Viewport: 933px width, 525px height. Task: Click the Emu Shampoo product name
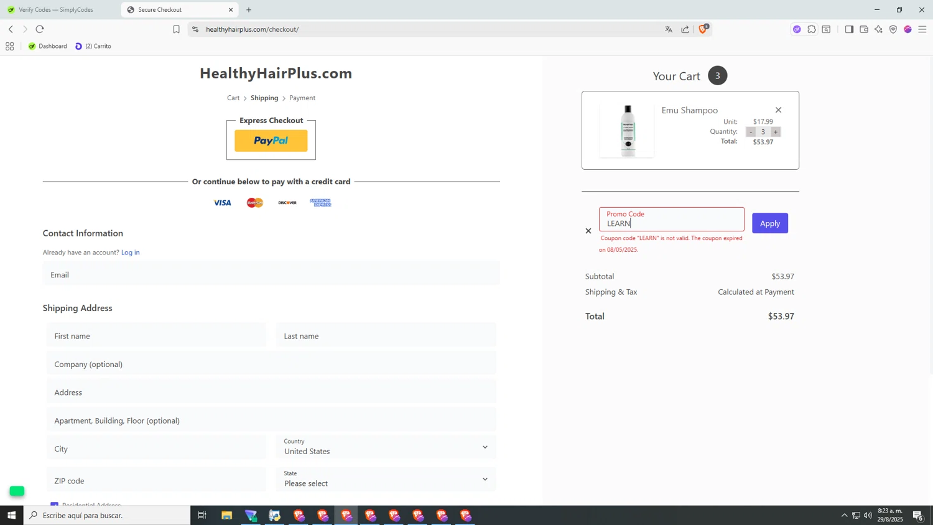(689, 110)
